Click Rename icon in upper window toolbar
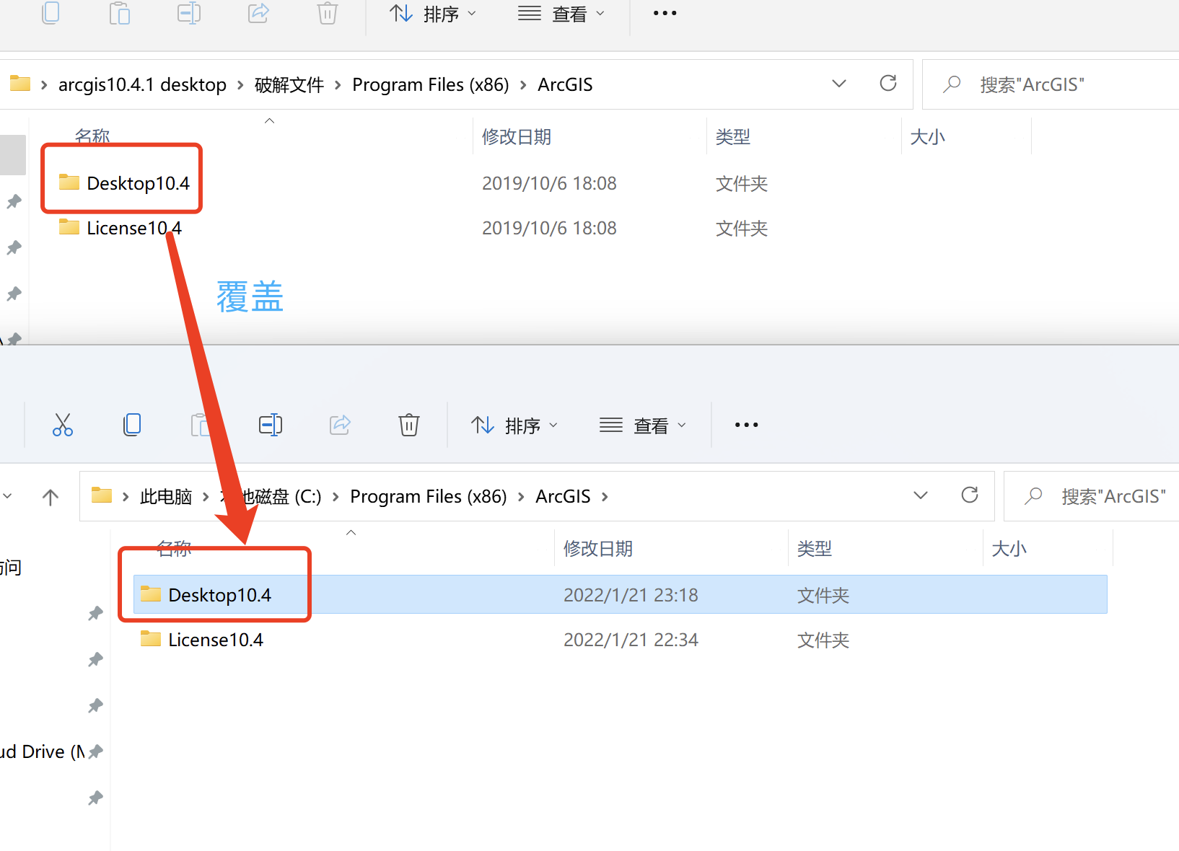This screenshot has height=851, width=1179. coord(189,13)
